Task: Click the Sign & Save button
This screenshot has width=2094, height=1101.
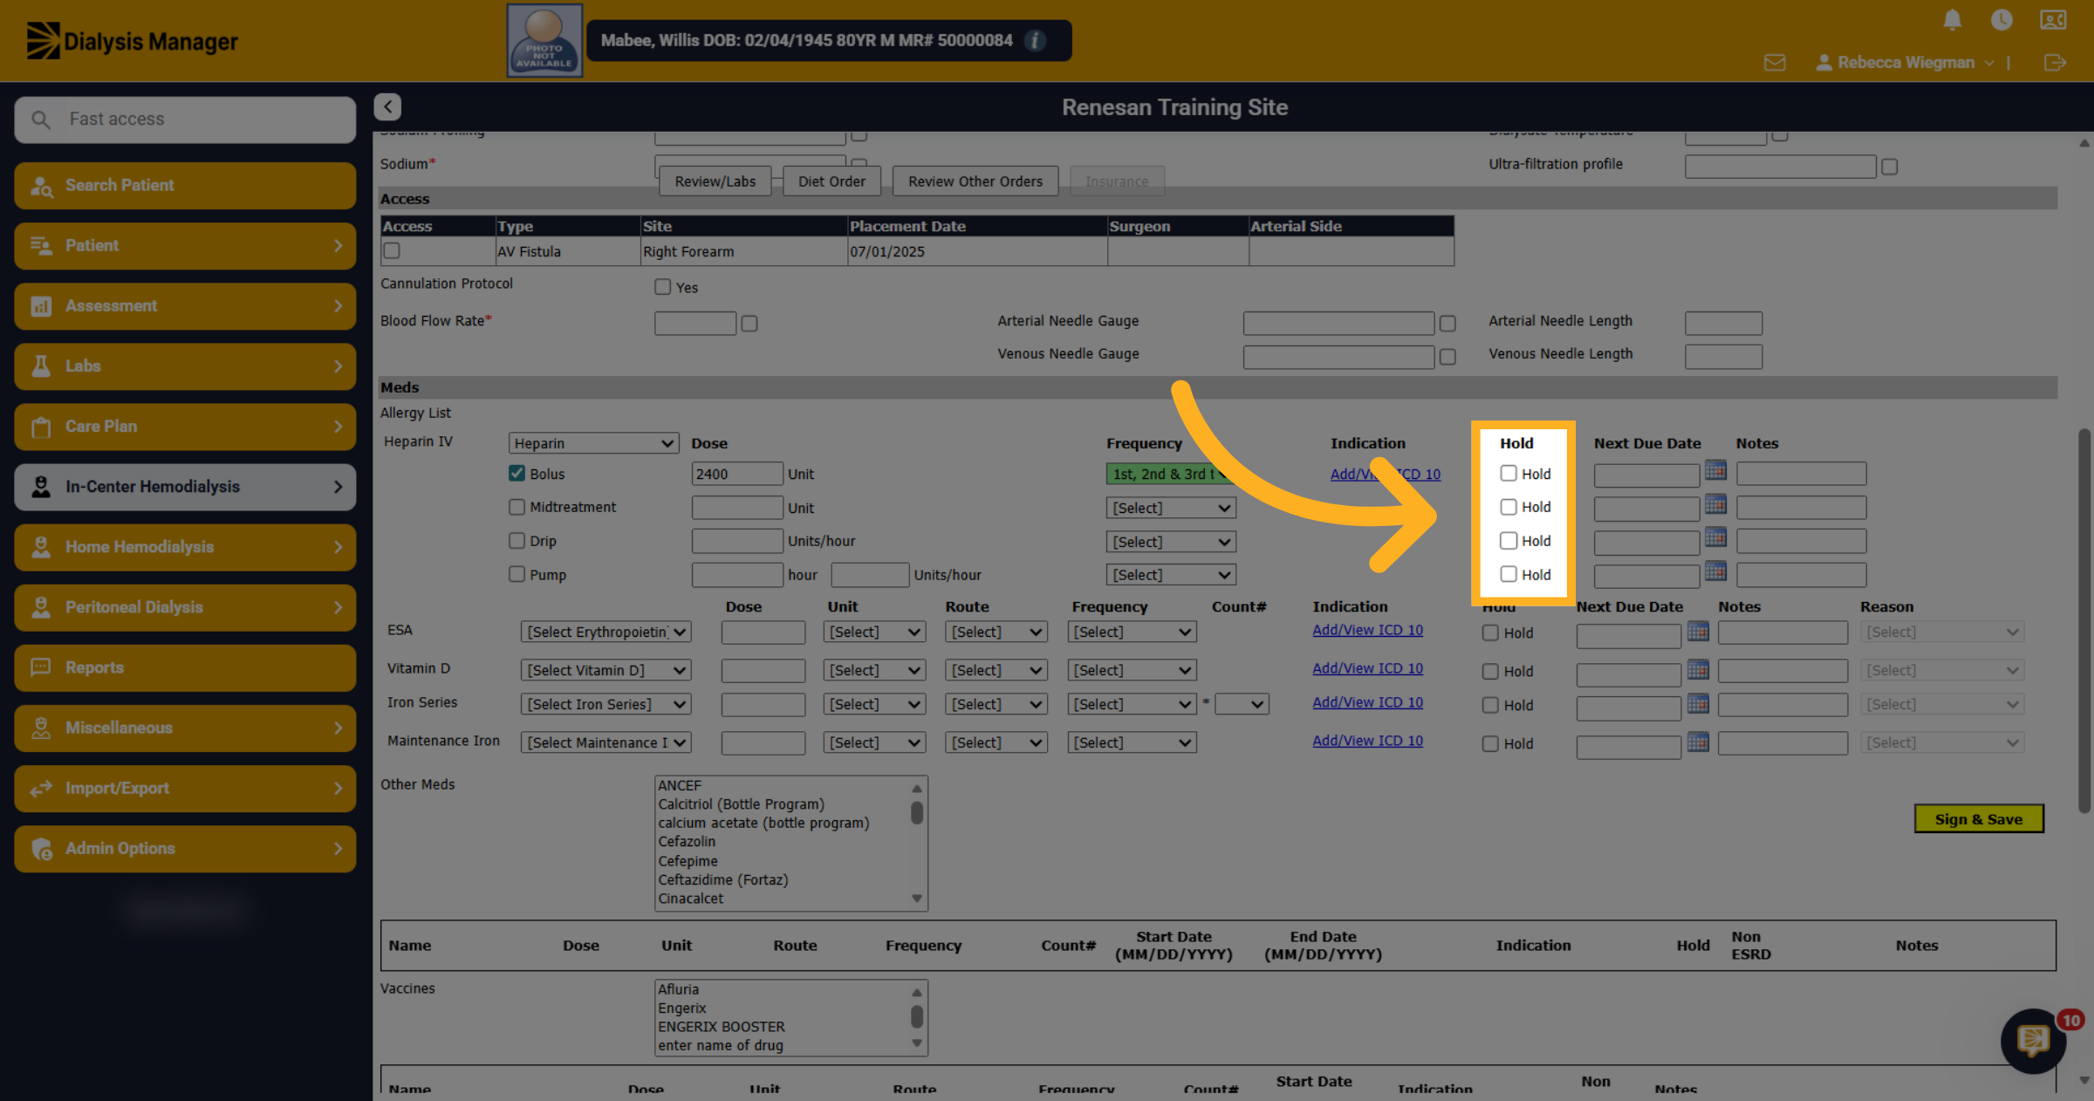Action: point(1979,819)
